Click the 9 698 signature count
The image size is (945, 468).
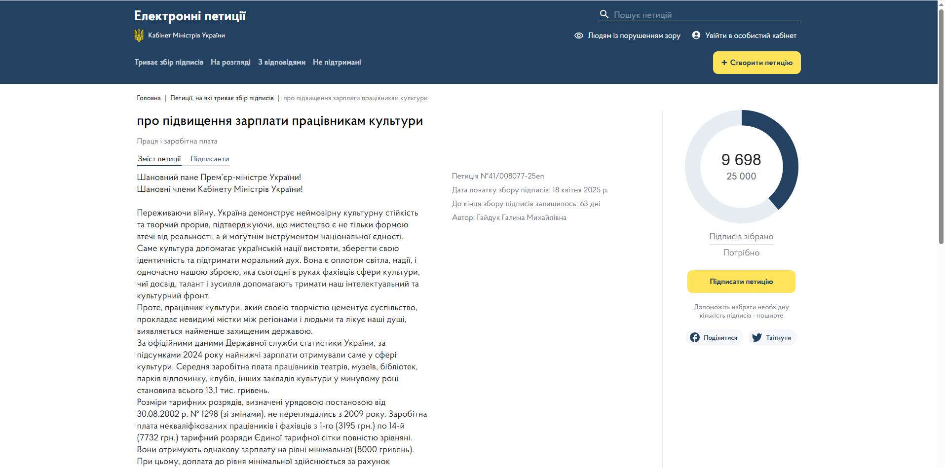pyautogui.click(x=741, y=160)
